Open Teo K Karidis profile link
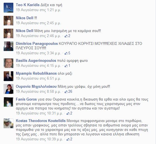The width and height of the screenshot is (156, 144). tap(28, 5)
